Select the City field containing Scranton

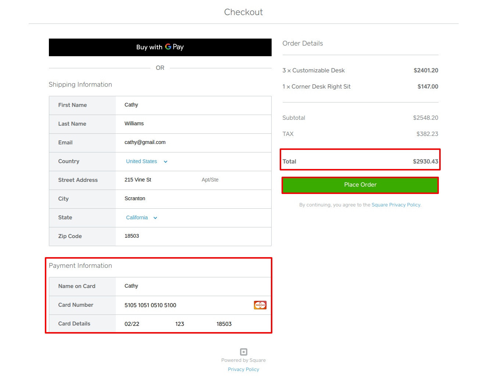[x=193, y=199]
